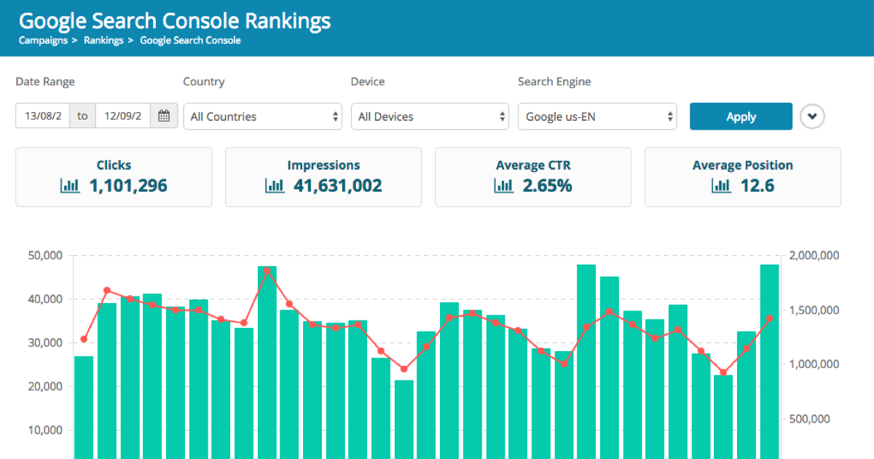Click the bar chart icon beside Clicks

pyautogui.click(x=70, y=186)
